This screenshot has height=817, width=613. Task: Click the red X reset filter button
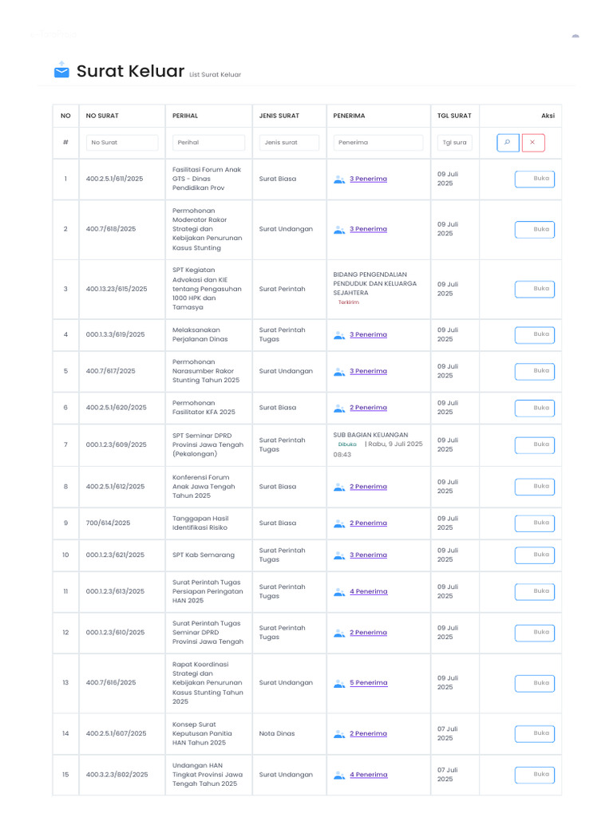(x=532, y=143)
